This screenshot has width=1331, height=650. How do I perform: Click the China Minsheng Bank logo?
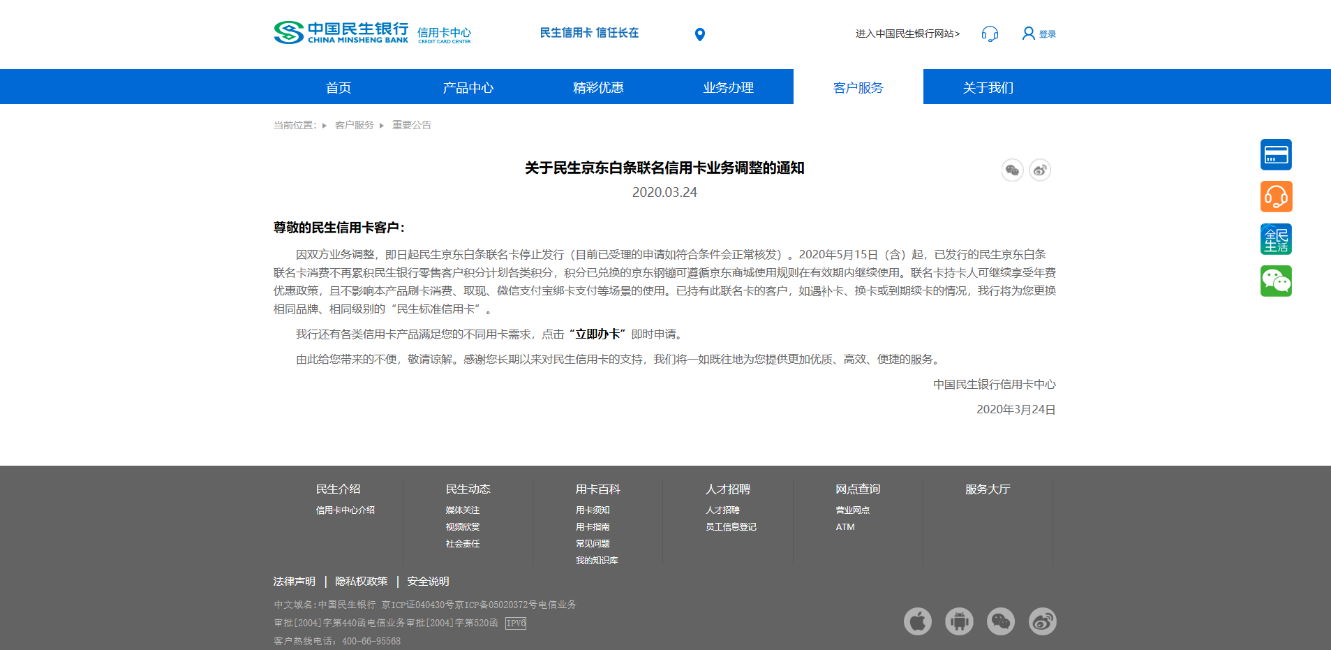click(341, 33)
